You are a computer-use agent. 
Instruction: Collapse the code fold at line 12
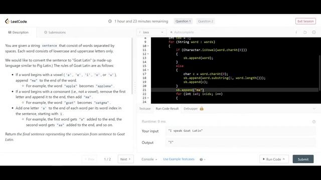tap(148, 54)
